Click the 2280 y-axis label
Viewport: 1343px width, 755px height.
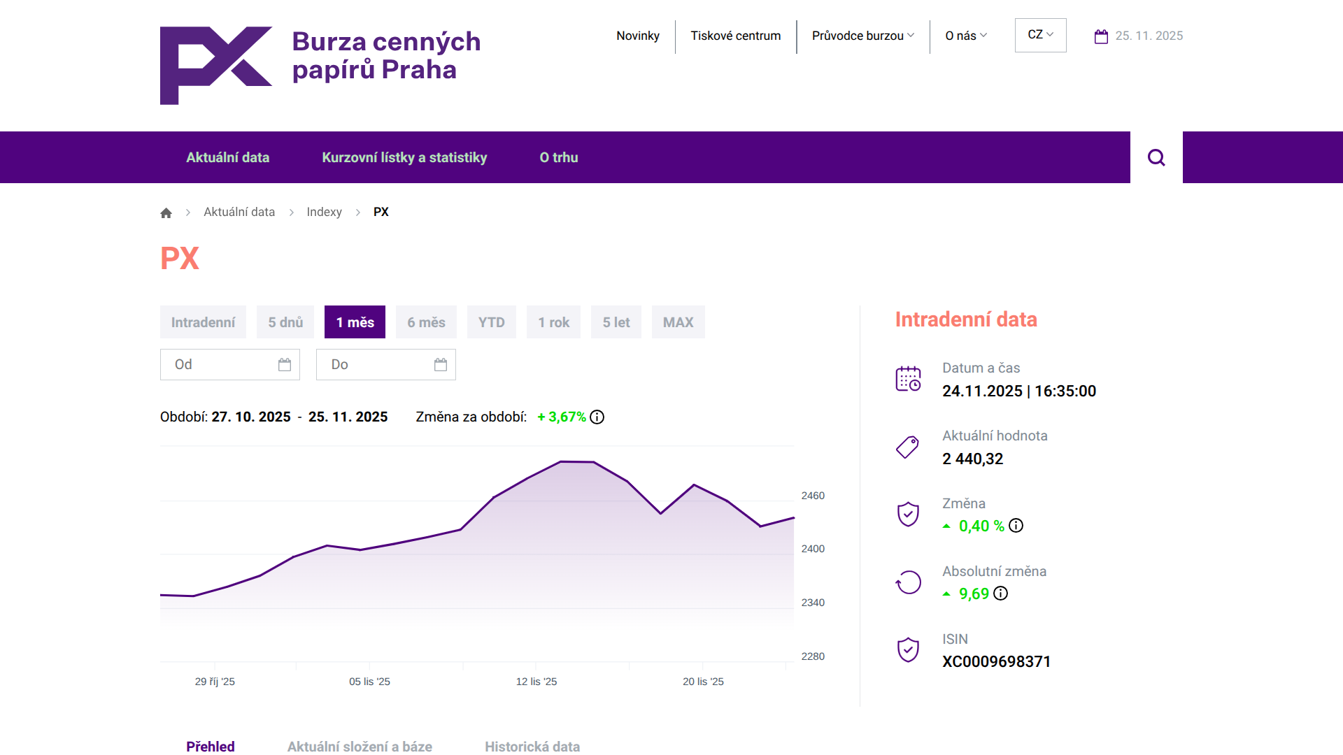click(x=813, y=656)
